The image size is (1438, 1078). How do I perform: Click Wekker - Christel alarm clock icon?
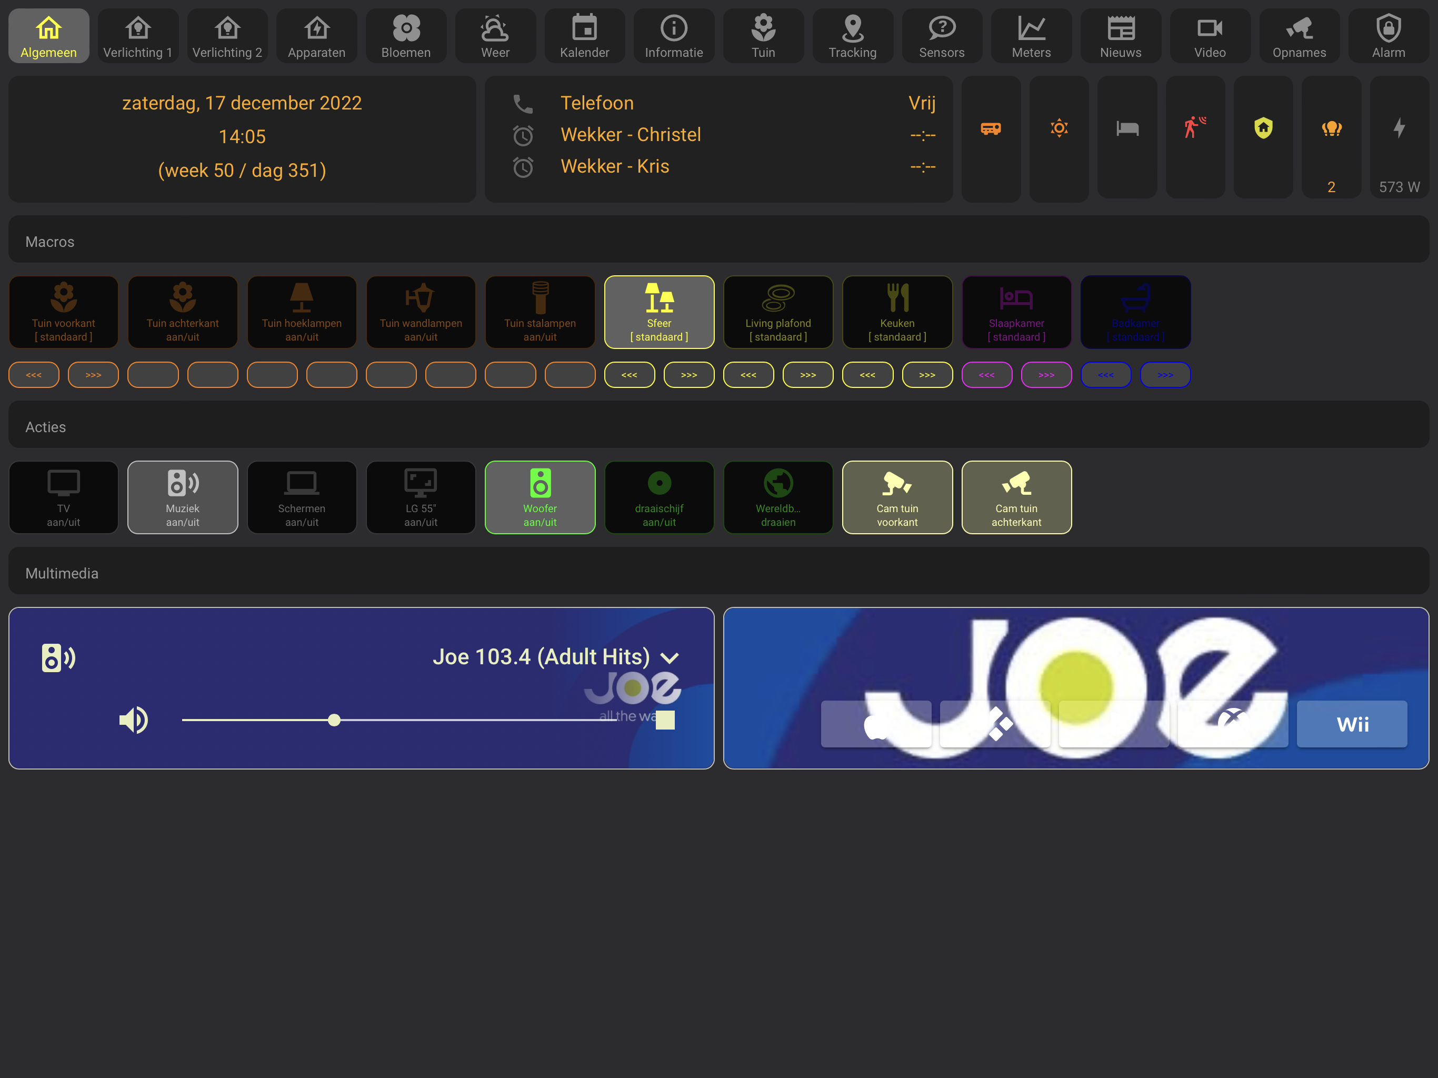tap(523, 135)
